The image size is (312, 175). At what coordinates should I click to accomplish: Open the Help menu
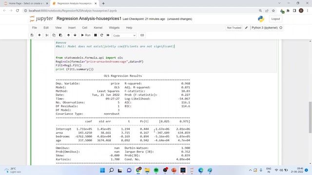click(x=129, y=28)
